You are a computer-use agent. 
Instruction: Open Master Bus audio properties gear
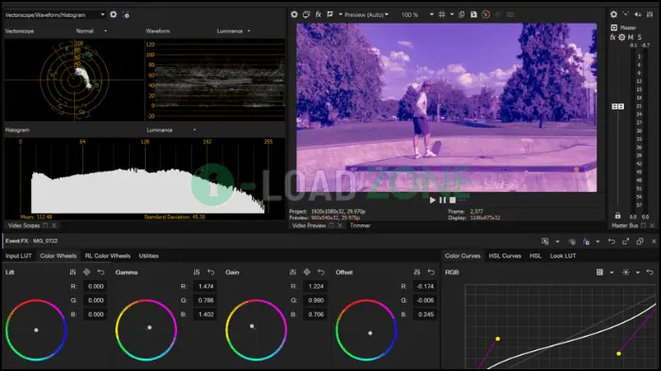pos(614,14)
